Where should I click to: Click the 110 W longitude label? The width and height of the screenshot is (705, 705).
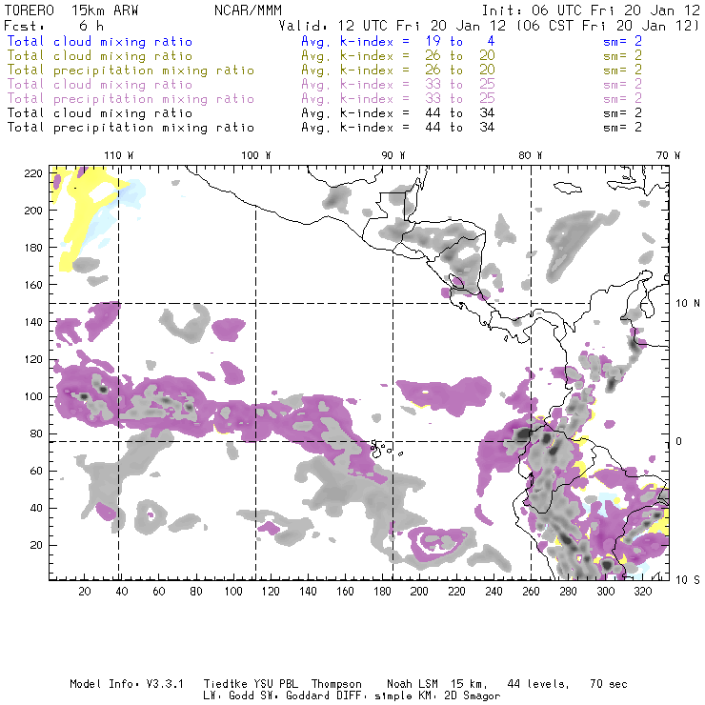pyautogui.click(x=119, y=155)
